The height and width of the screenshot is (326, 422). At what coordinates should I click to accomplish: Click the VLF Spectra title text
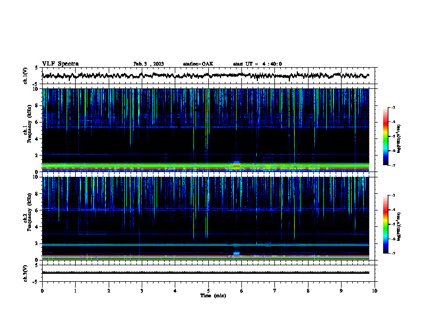60,63
